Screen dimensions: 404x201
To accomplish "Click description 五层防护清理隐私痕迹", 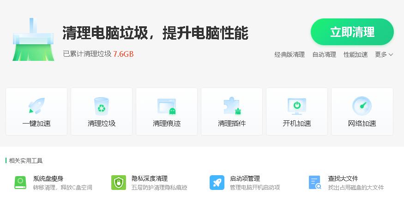I will (159, 187).
